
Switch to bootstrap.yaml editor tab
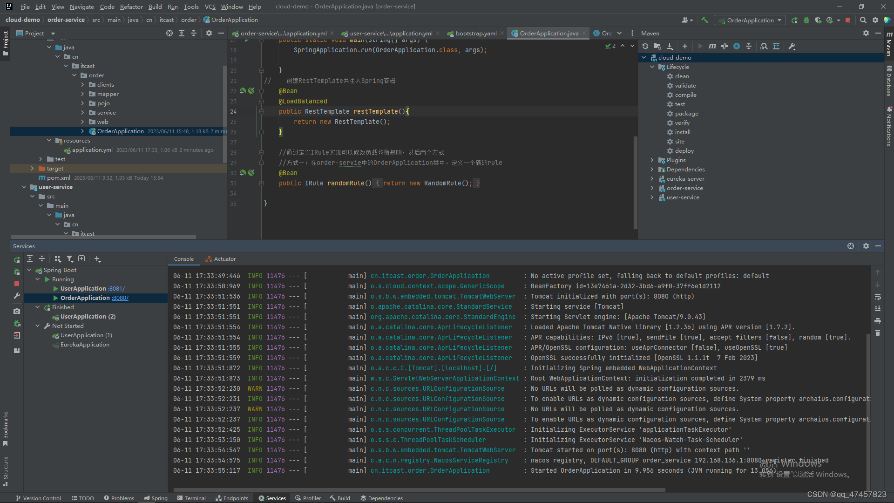[476, 33]
